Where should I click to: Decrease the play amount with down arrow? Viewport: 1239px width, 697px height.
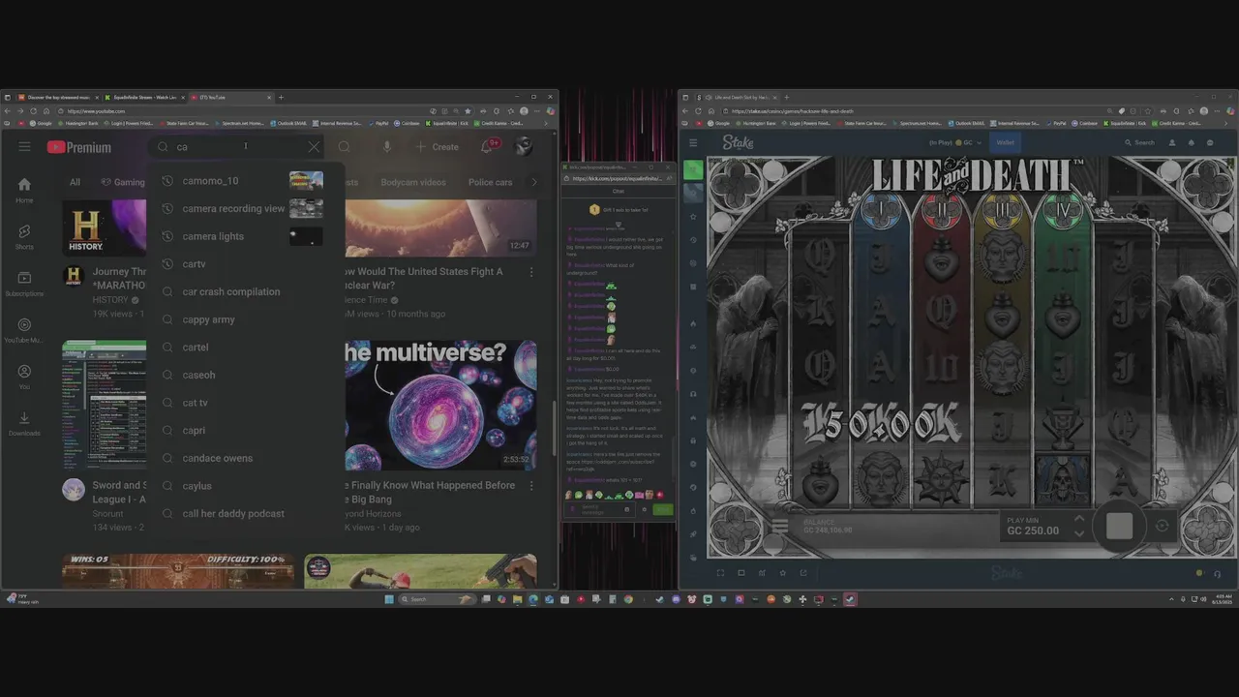pos(1079,533)
